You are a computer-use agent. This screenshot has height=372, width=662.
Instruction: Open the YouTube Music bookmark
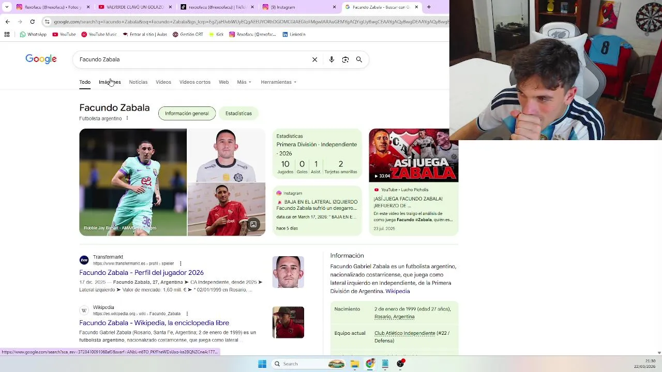coord(99,35)
